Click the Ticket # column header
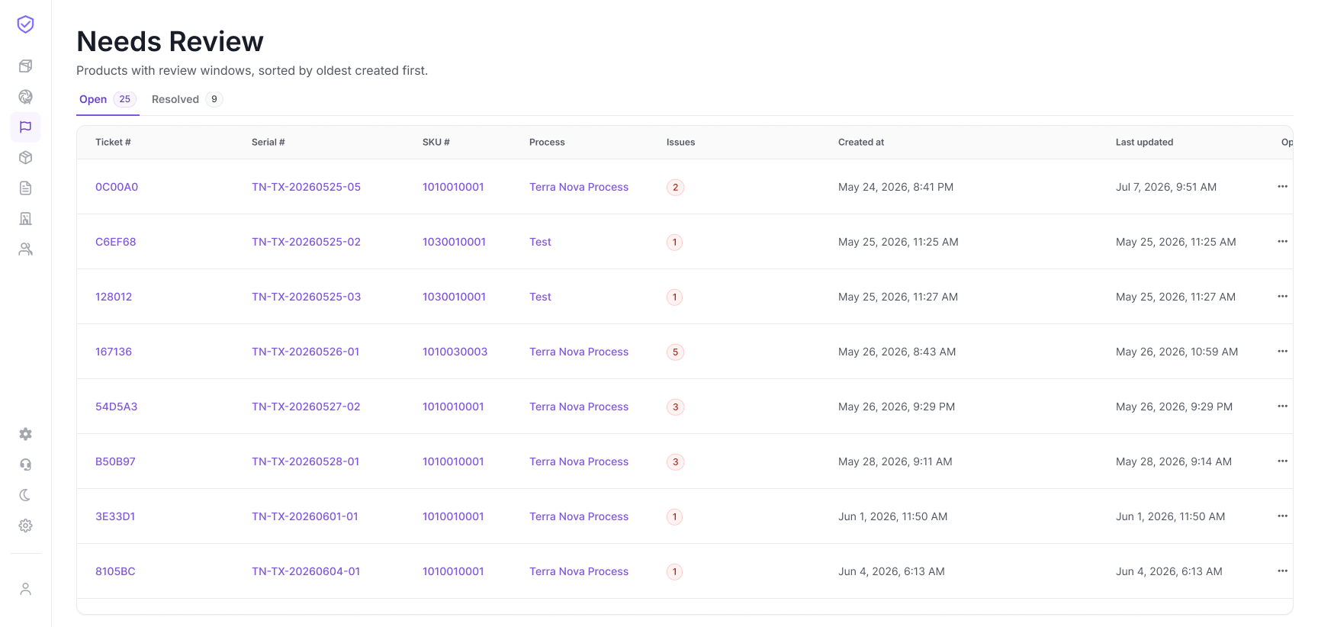 click(113, 143)
